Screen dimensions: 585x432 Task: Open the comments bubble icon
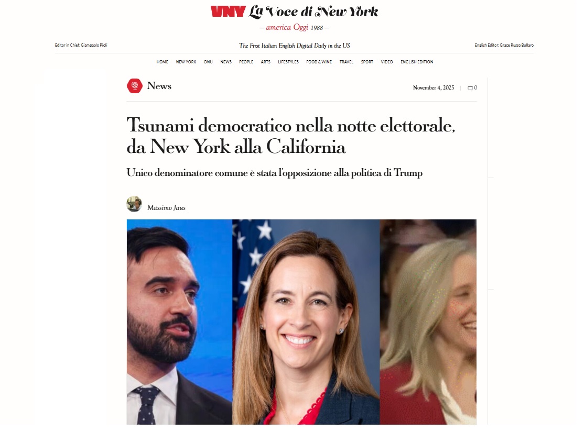tap(470, 88)
